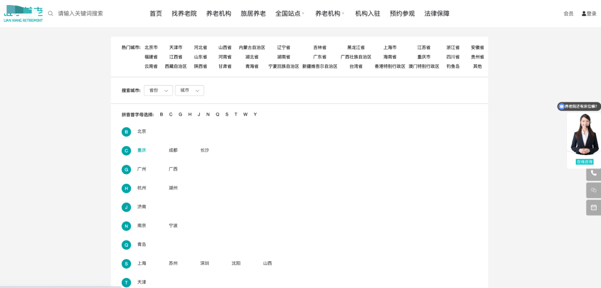Viewport: 601px width, 288px height.
Task: Choose city 宁波
Action: (173, 226)
